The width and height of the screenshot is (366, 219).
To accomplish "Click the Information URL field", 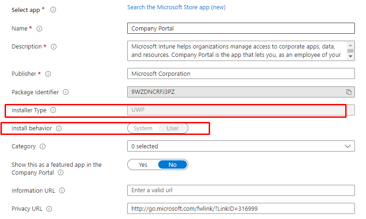I will tap(241, 190).
